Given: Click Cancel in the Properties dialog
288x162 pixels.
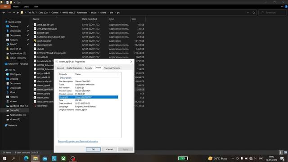Looking at the screenshot, I should coord(109,149).
